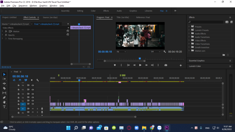Select the Ripple Edit tool

point(4,83)
